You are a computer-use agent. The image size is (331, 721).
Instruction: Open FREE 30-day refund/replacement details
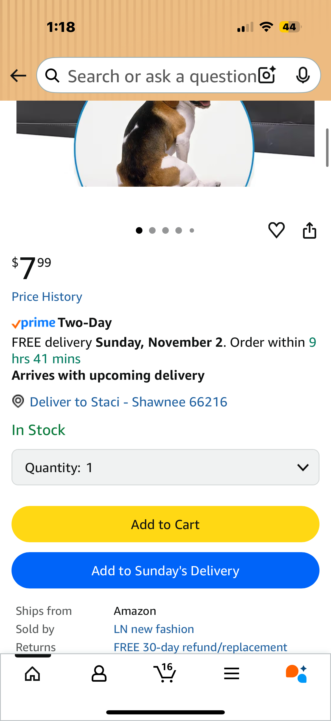tap(200, 647)
